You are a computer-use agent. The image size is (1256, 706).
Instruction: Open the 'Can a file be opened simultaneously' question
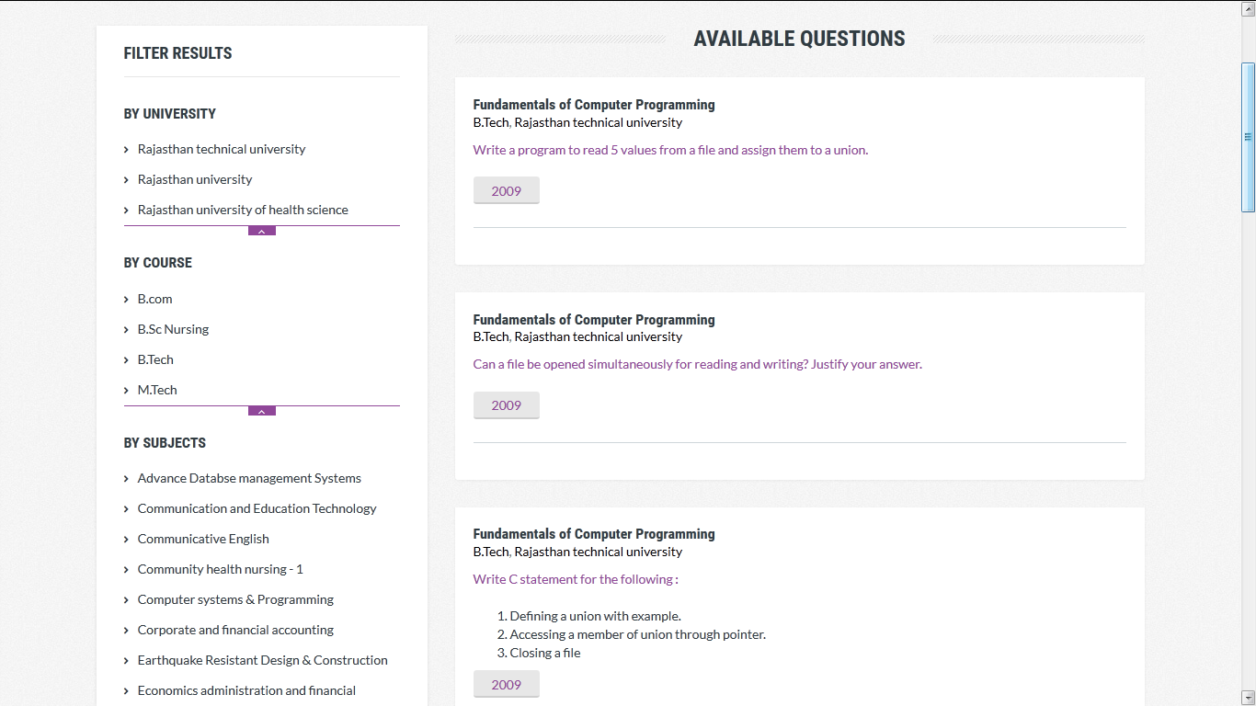[697, 364]
